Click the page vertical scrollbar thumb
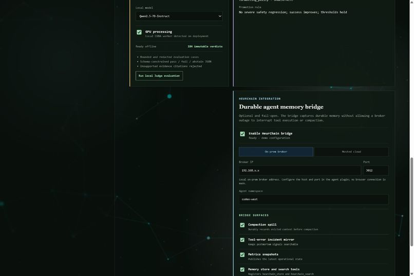Screen dimensions: 414x276 (x=411, y=202)
